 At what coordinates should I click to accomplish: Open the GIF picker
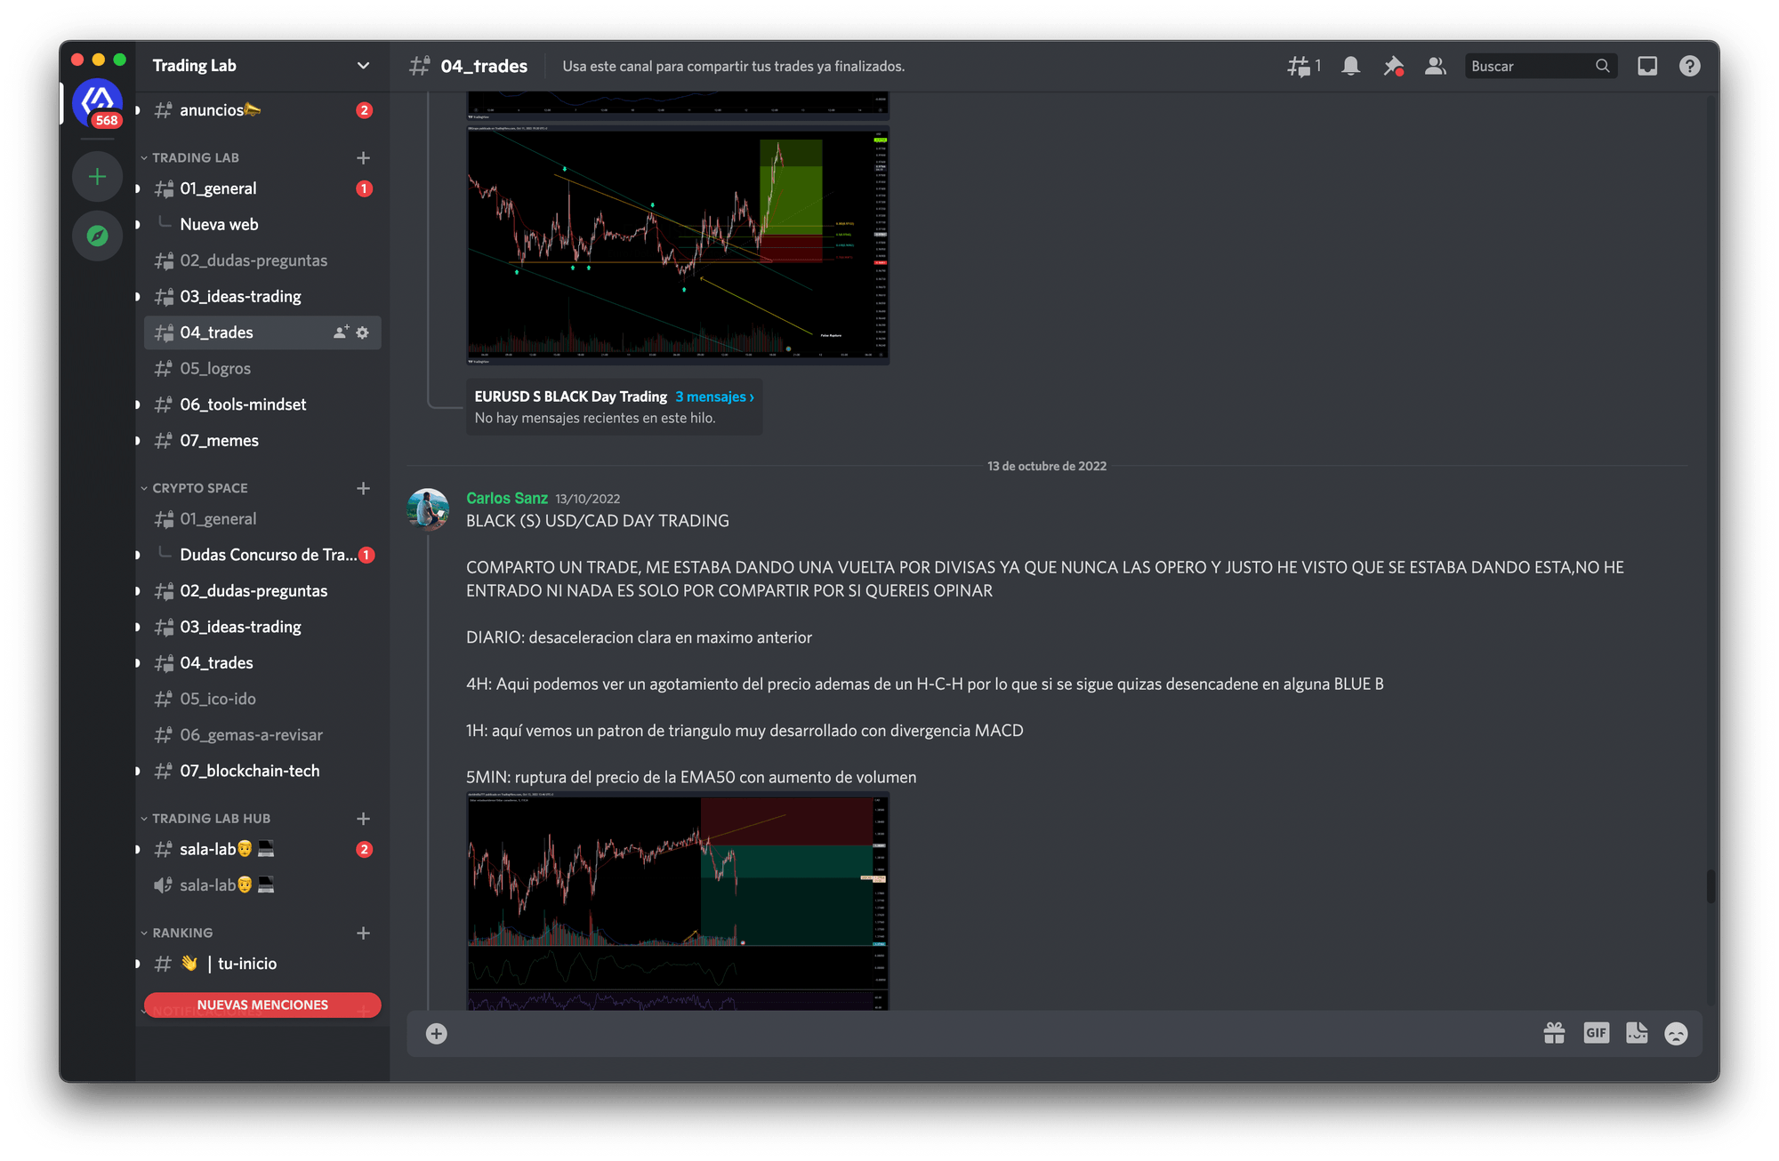point(1595,1033)
